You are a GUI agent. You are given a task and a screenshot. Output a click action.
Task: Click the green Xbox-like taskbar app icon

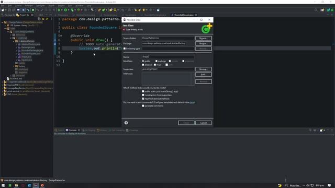[x=10, y=185]
